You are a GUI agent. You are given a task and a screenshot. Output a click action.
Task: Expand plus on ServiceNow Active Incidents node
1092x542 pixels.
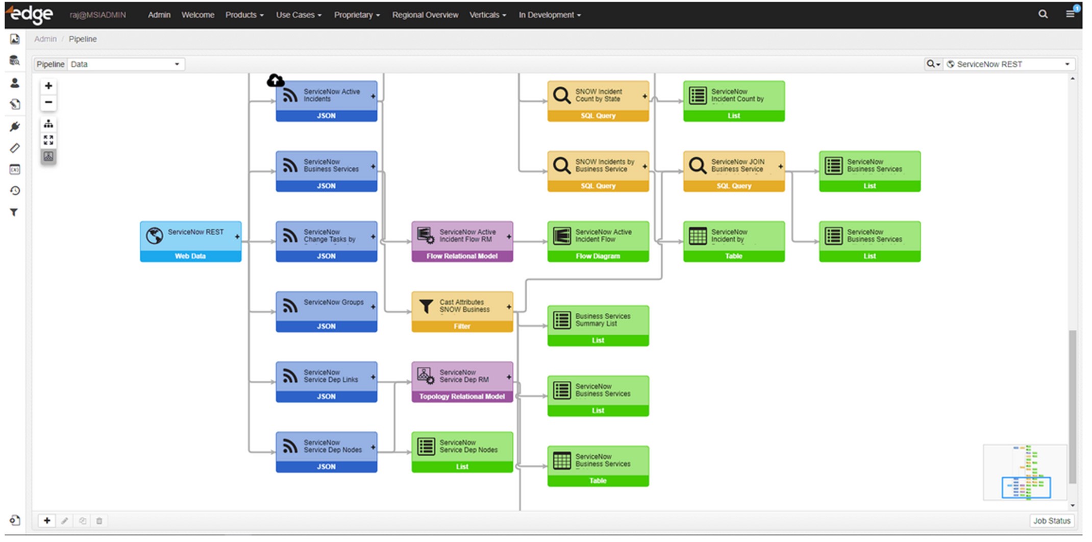pyautogui.click(x=373, y=96)
